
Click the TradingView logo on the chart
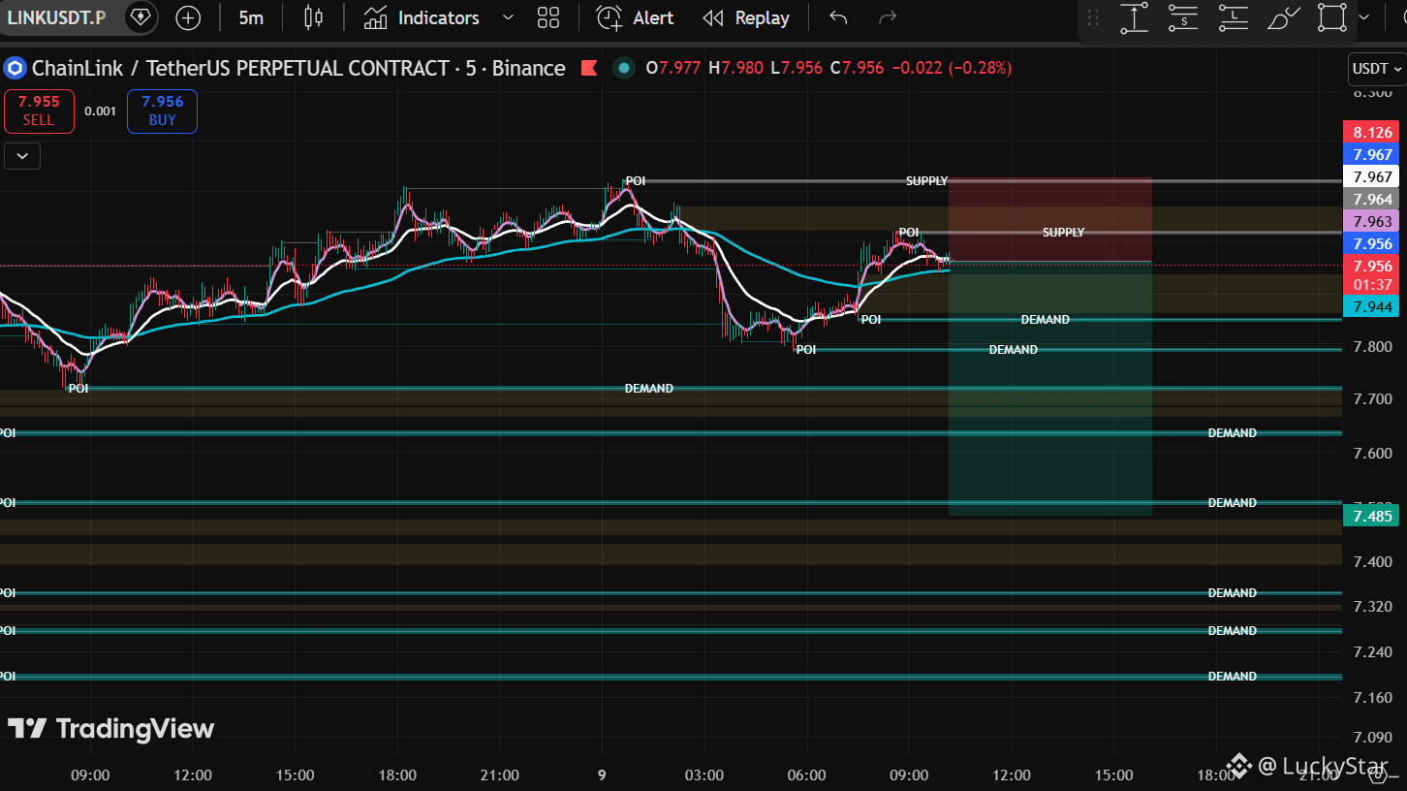click(x=110, y=729)
